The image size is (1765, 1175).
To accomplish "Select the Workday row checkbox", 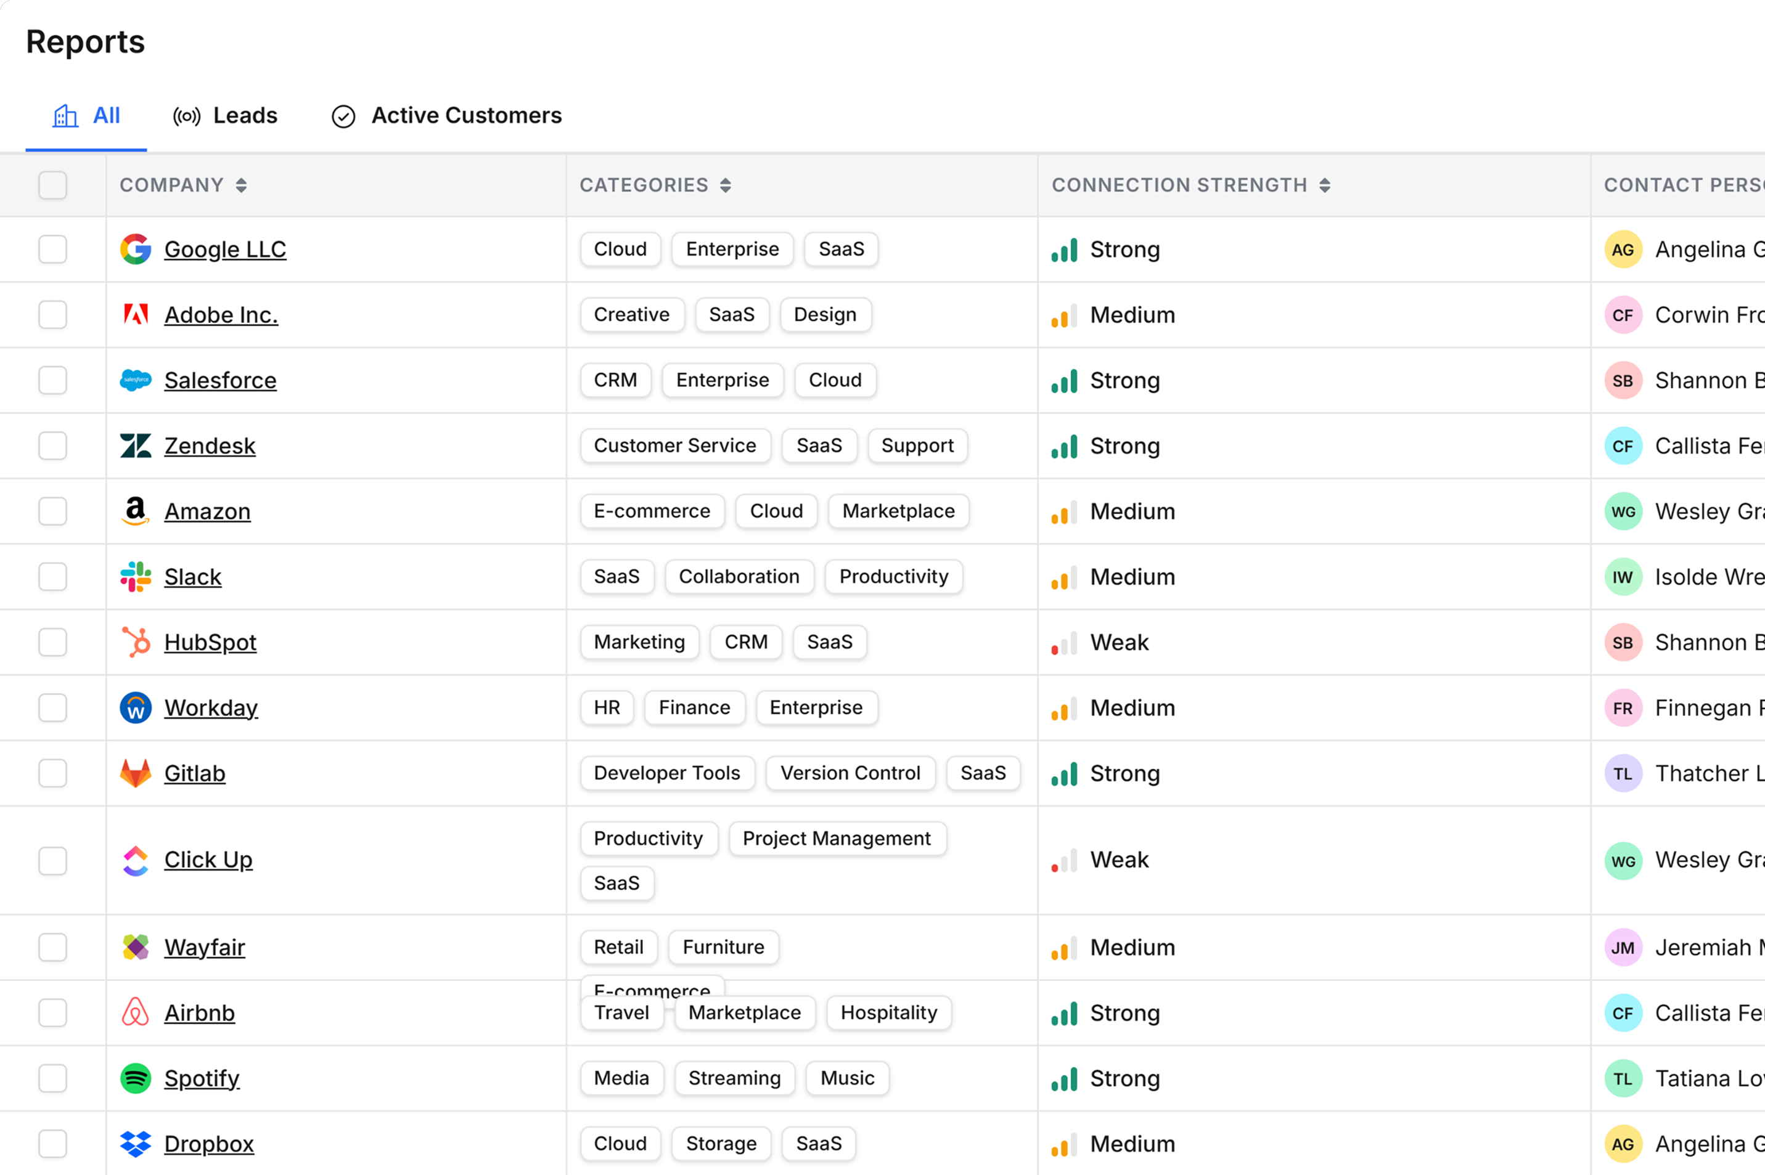I will (52, 708).
